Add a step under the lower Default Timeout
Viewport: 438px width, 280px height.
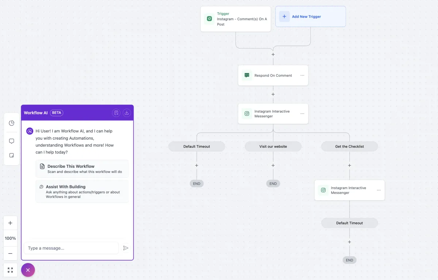click(350, 242)
